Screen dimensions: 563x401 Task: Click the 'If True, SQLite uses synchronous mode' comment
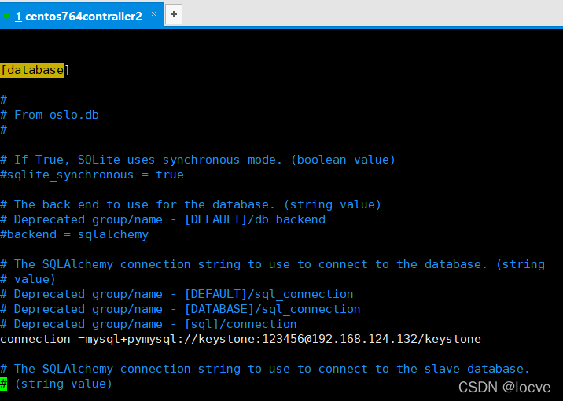(197, 160)
